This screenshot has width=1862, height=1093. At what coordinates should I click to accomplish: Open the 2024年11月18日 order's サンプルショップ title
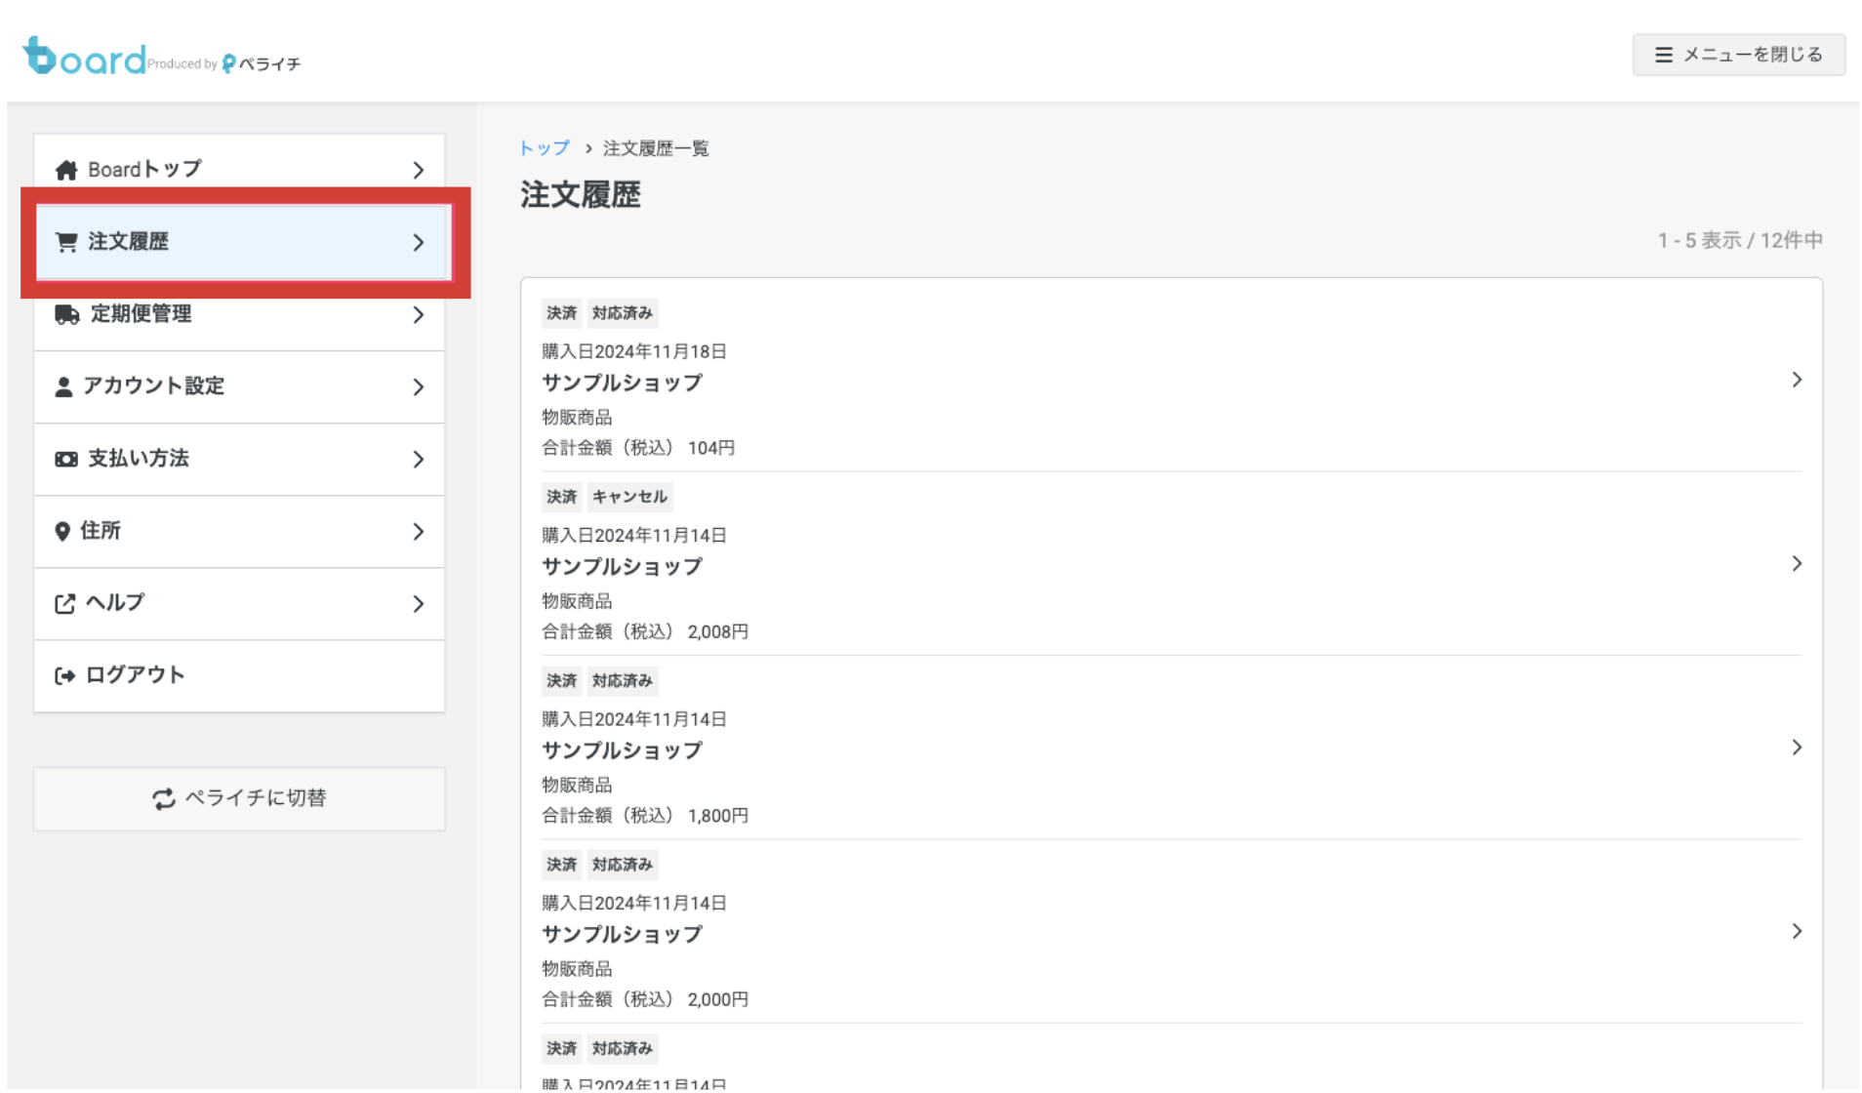622,384
